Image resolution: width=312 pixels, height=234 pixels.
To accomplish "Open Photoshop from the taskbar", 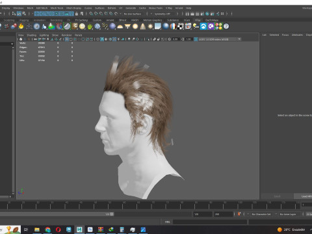I will (x=90, y=229).
